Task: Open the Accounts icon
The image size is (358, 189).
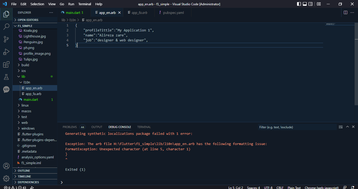Action: click(6, 166)
